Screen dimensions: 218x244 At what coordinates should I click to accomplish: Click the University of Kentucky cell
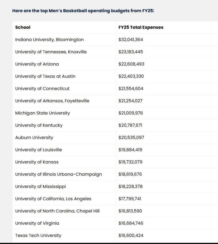(39, 125)
